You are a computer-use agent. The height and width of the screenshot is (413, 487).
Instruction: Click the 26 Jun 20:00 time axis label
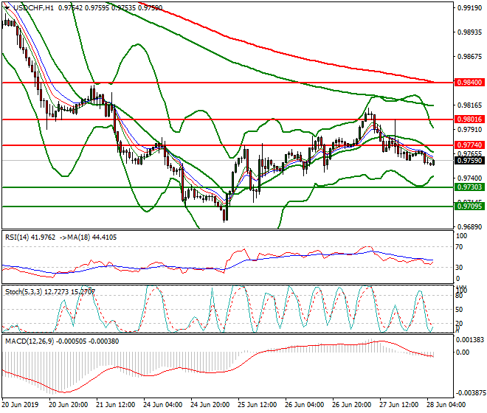[x=351, y=405]
